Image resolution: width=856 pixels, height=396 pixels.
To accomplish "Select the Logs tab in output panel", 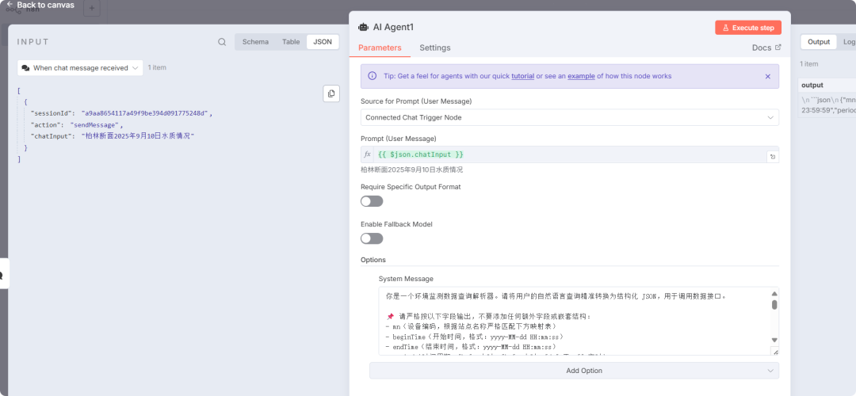I will click(x=848, y=42).
